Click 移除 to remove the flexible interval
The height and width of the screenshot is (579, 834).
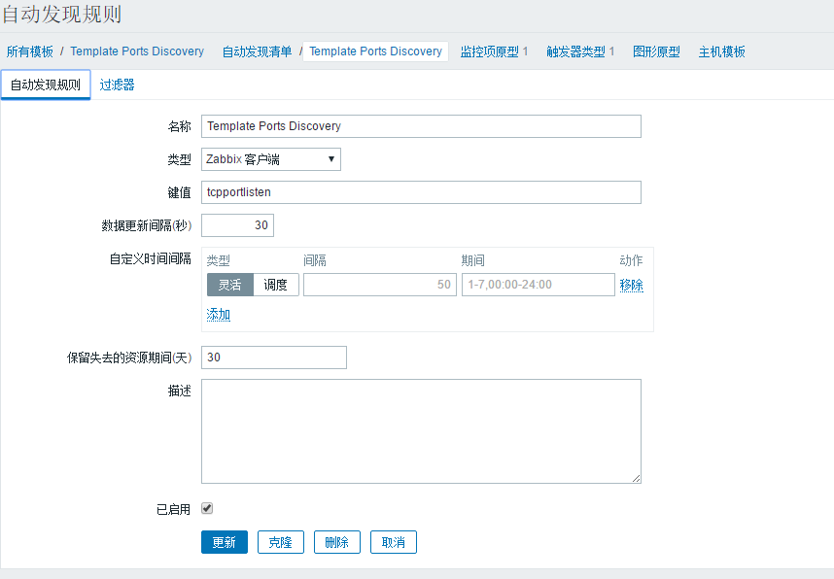tap(631, 285)
